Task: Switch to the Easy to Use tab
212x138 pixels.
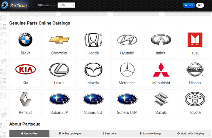Action: point(29,133)
